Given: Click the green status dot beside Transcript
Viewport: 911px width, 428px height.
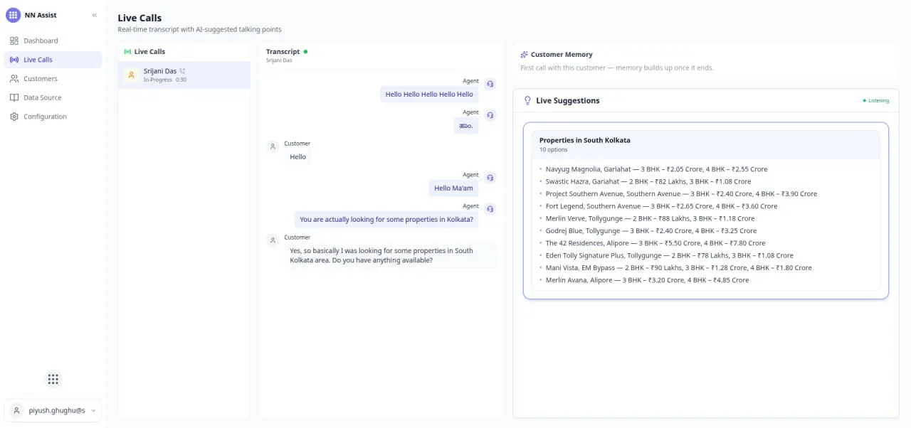Looking at the screenshot, I should (306, 51).
